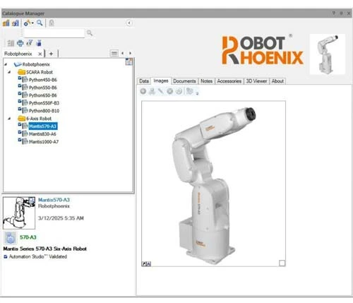Click the Mantis570-A3 link in details

pos(54,200)
